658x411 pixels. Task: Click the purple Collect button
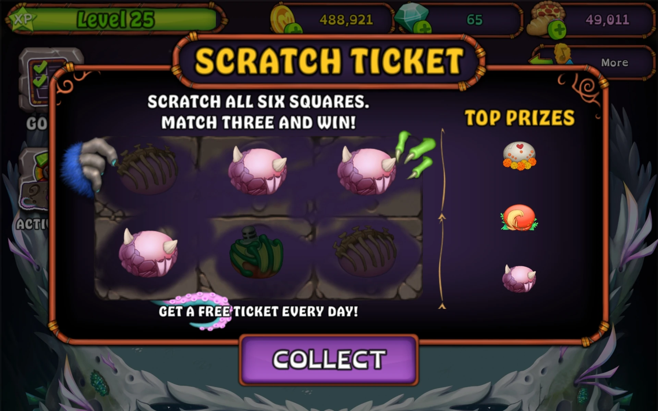[x=329, y=360]
